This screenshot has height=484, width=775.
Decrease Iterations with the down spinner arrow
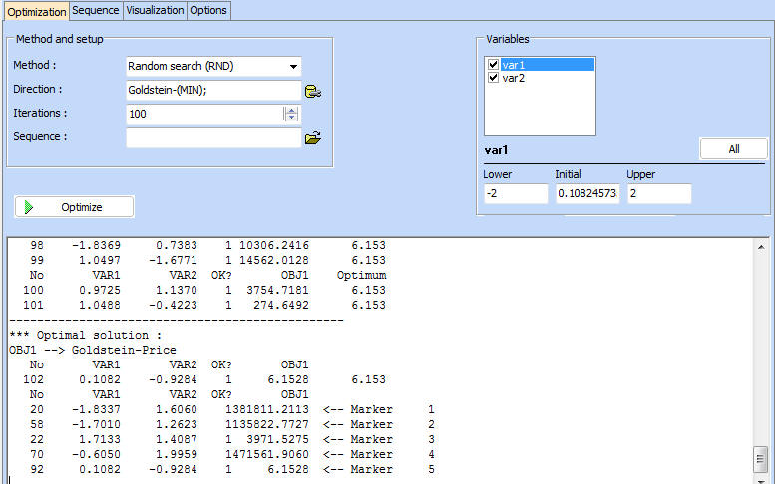[x=291, y=118]
